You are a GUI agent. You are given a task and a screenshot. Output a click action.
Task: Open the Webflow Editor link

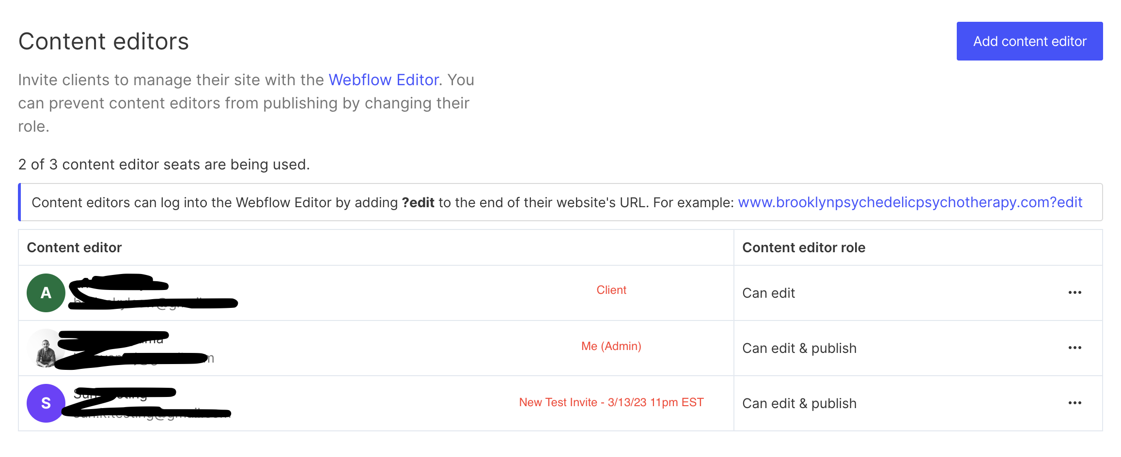(383, 80)
